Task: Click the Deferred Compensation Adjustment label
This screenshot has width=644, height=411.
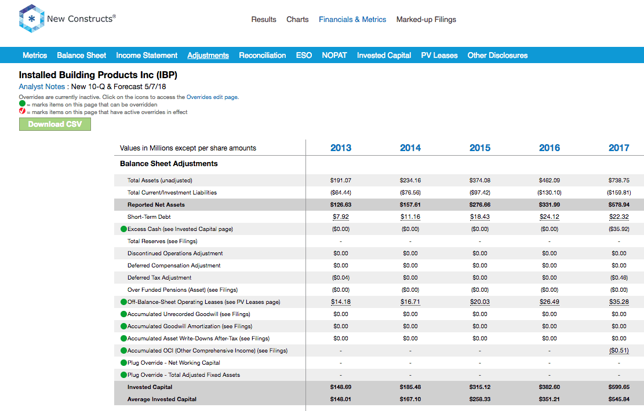Action: click(x=174, y=266)
